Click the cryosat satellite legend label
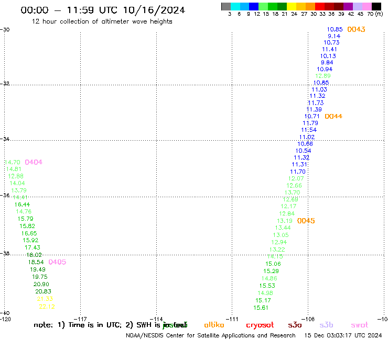The width and height of the screenshot is (388, 340). point(260,325)
